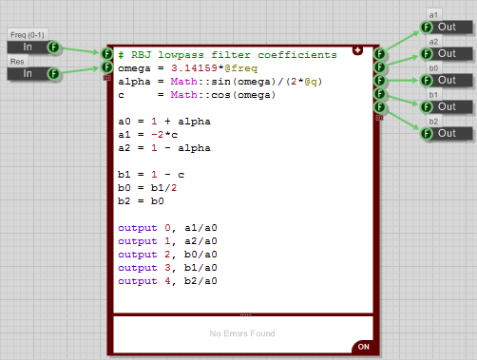This screenshot has width=477, height=360.
Task: Toggle the ON switch of the Ruby module
Action: [363, 347]
